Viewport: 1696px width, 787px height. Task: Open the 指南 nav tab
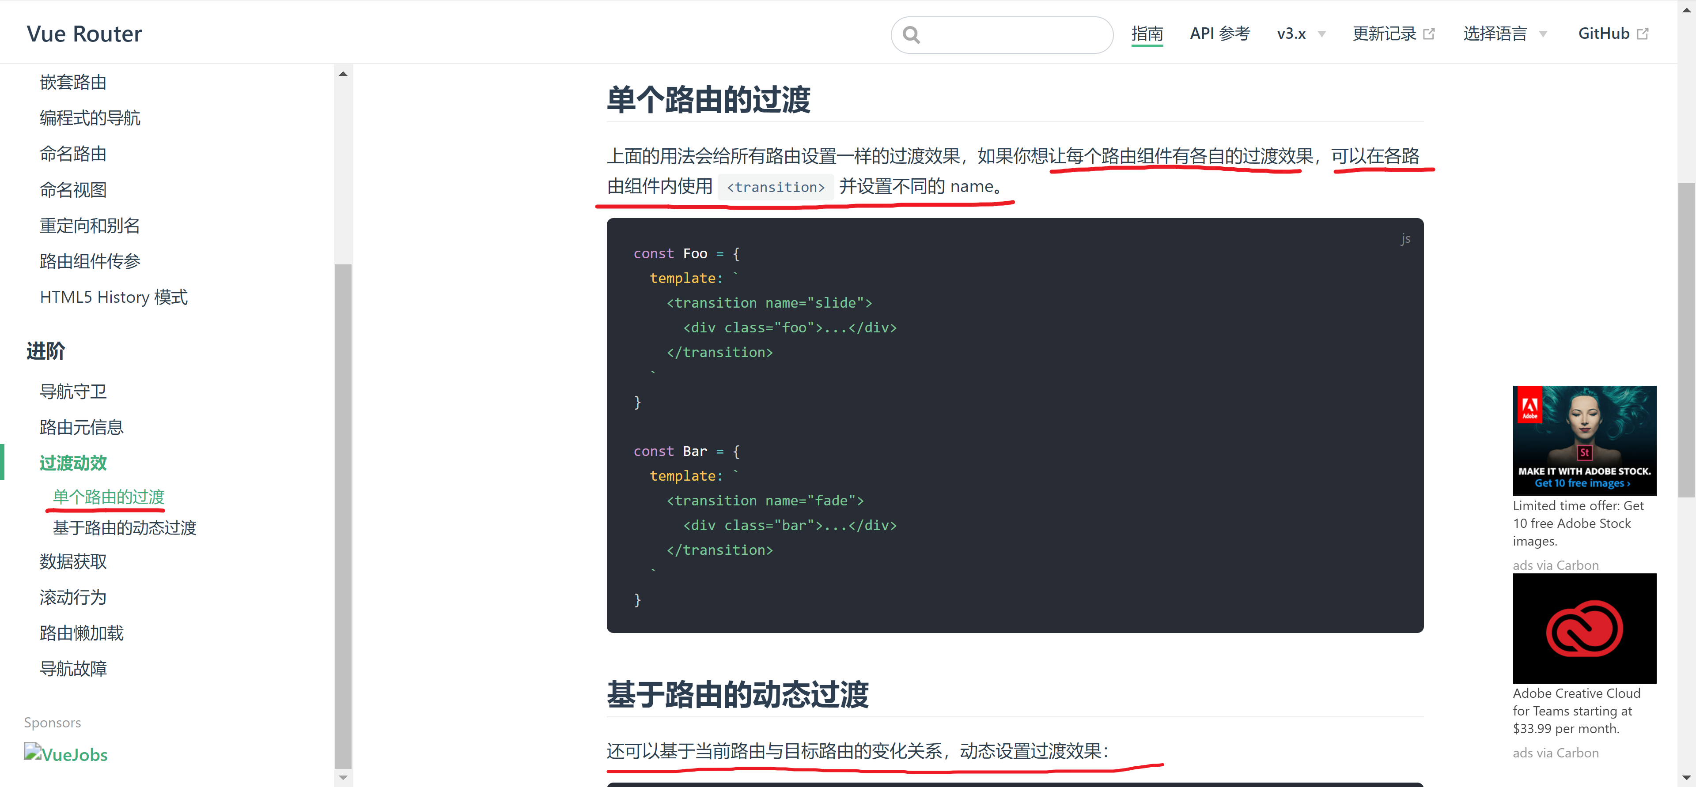tap(1146, 34)
